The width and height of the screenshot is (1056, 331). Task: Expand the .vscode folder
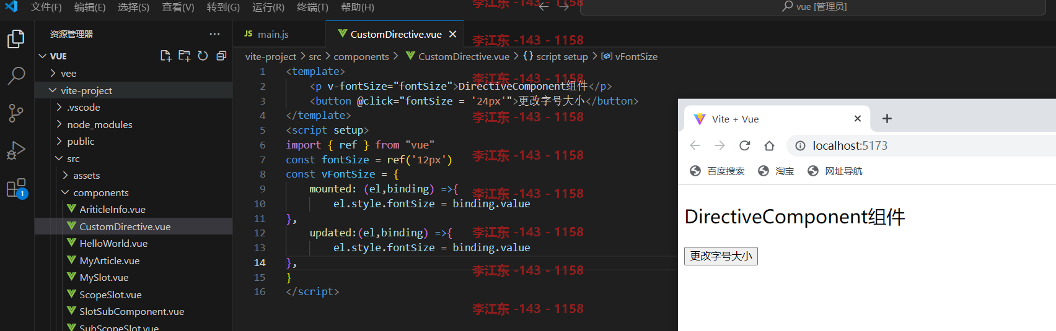133,107
